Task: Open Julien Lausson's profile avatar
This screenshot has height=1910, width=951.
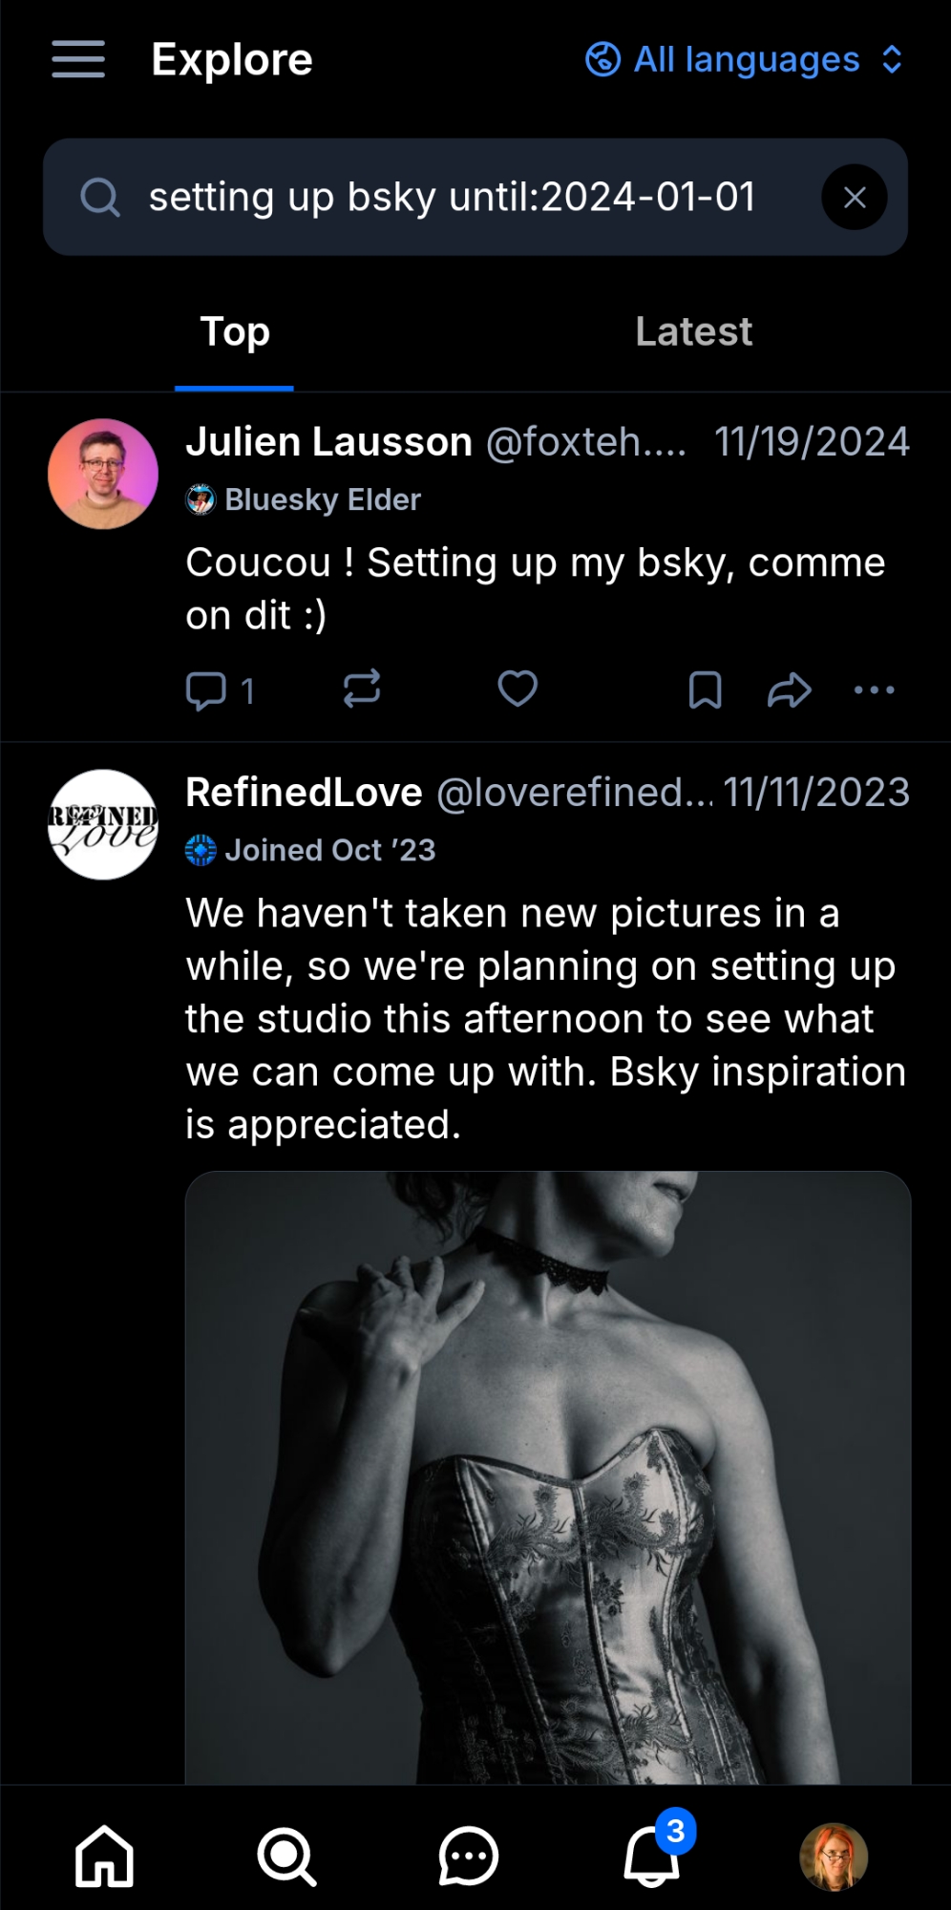Action: pyautogui.click(x=103, y=474)
